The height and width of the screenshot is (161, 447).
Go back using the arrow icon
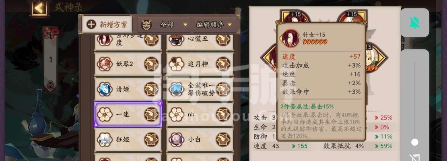click(x=39, y=8)
